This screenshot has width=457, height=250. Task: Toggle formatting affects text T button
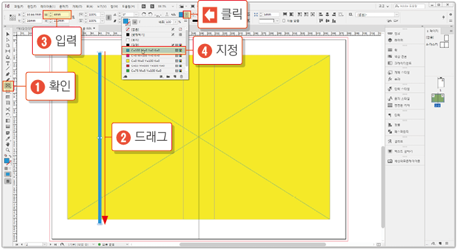[x=140, y=22]
